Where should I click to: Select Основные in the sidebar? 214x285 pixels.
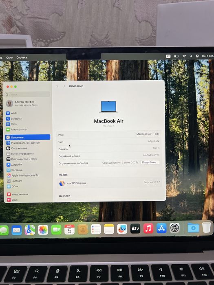point(28,137)
